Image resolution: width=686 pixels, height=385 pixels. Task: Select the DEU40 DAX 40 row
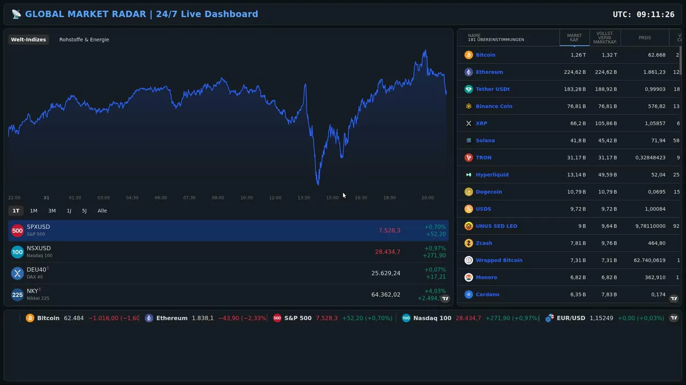pos(228,273)
